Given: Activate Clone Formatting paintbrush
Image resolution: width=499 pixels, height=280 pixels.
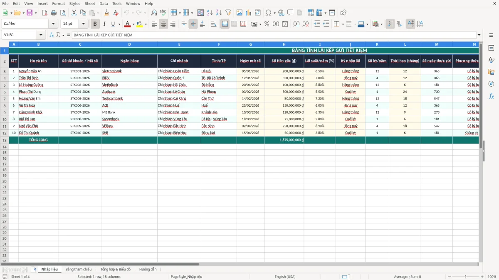Looking at the screenshot, I should point(106,13).
